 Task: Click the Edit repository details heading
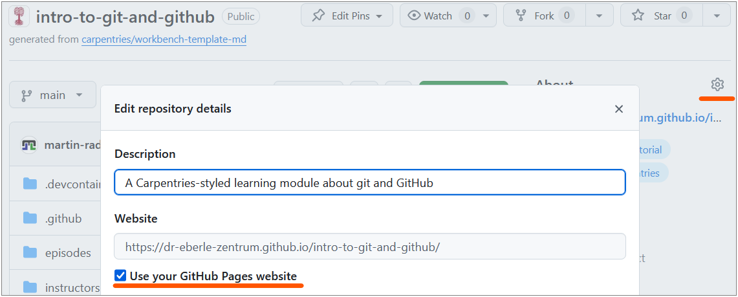click(x=173, y=109)
